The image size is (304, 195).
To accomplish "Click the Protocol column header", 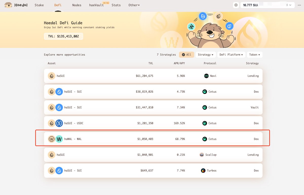I will coord(210,63).
